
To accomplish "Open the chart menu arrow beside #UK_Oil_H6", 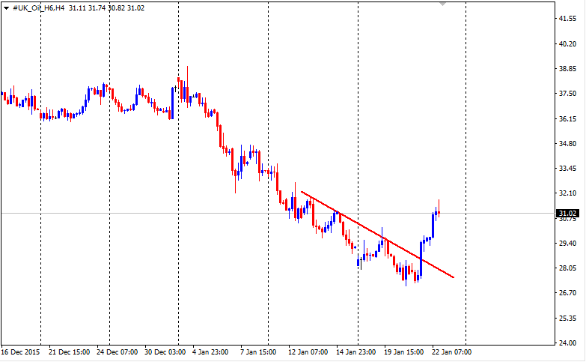I will [x=6, y=8].
